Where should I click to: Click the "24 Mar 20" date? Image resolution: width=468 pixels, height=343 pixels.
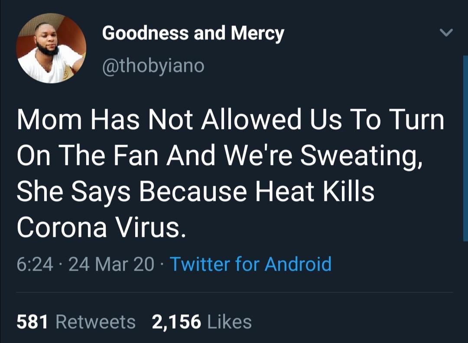pos(110,264)
